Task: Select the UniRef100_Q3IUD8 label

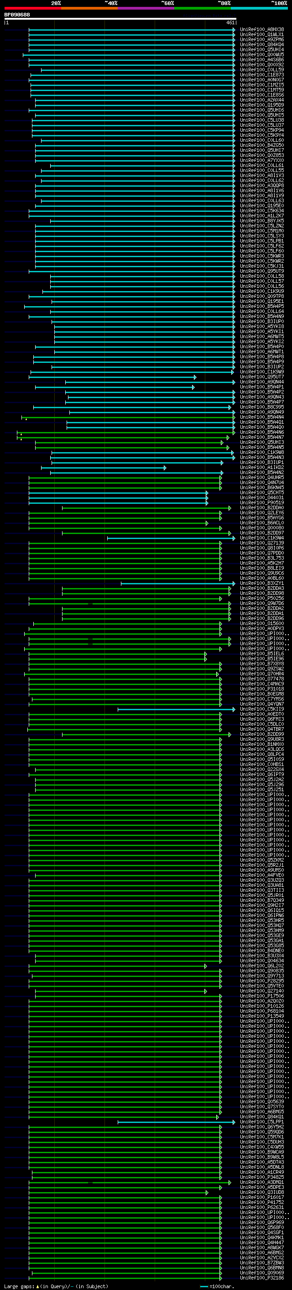Action: pos(262,1193)
